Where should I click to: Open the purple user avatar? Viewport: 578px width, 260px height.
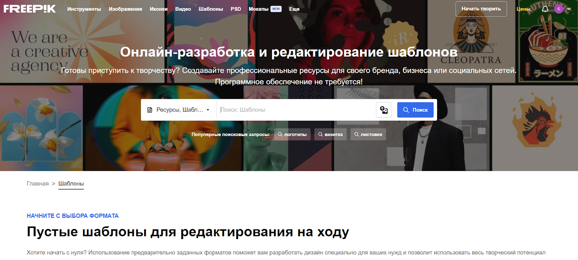[x=559, y=9]
